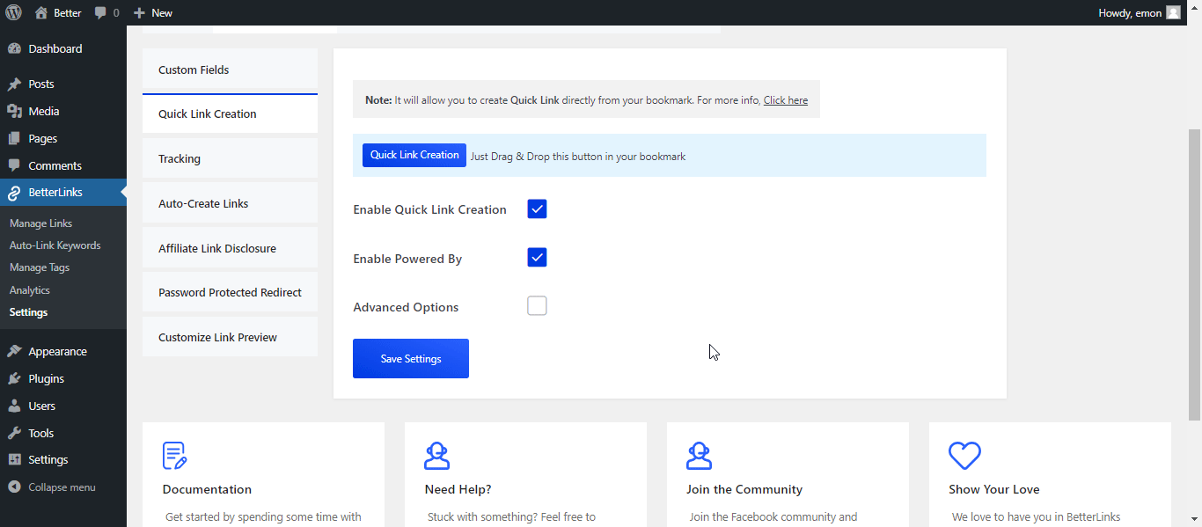Click the BetterLinks chain icon in sidebar
Image resolution: width=1202 pixels, height=527 pixels.
pos(15,192)
